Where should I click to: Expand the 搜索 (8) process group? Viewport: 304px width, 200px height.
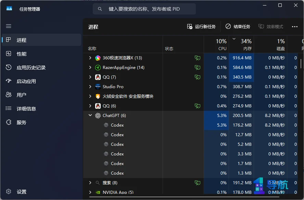coord(90,183)
